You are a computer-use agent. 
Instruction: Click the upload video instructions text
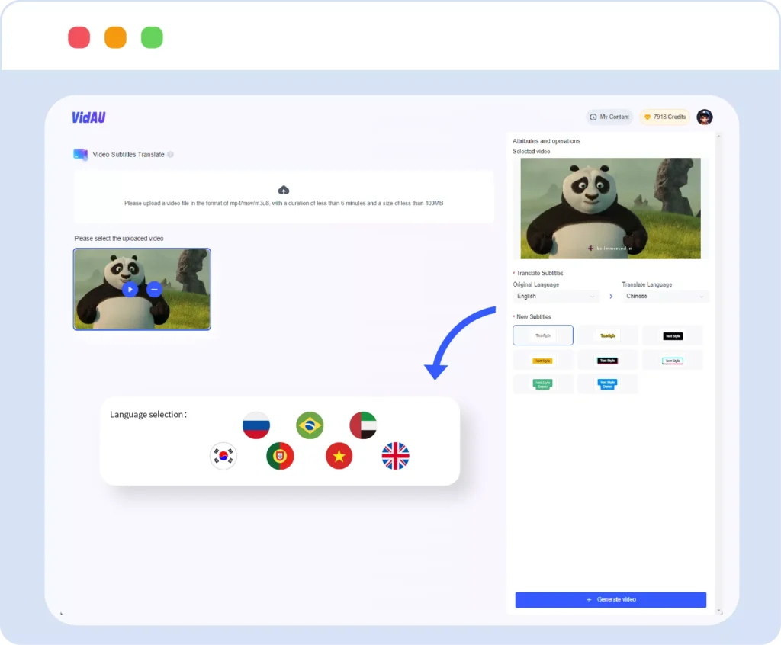(x=284, y=204)
